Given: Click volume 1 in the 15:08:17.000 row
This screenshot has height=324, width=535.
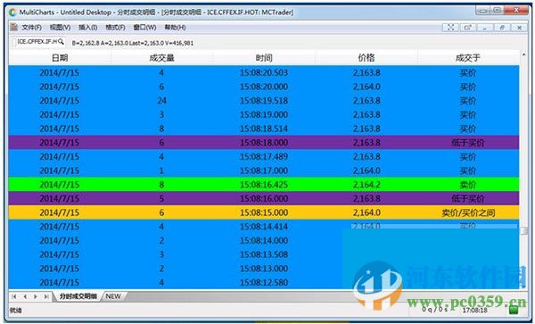Looking at the screenshot, I should (x=161, y=170).
